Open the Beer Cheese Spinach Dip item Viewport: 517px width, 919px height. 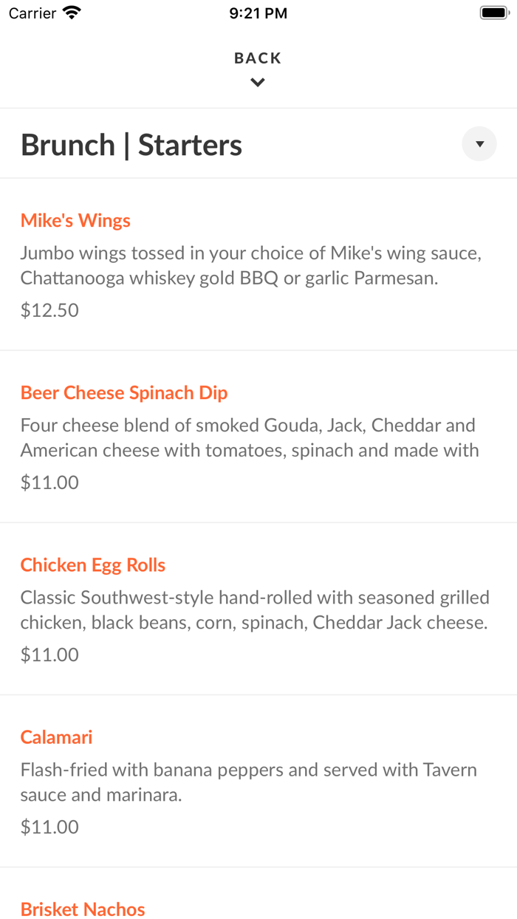tap(123, 392)
